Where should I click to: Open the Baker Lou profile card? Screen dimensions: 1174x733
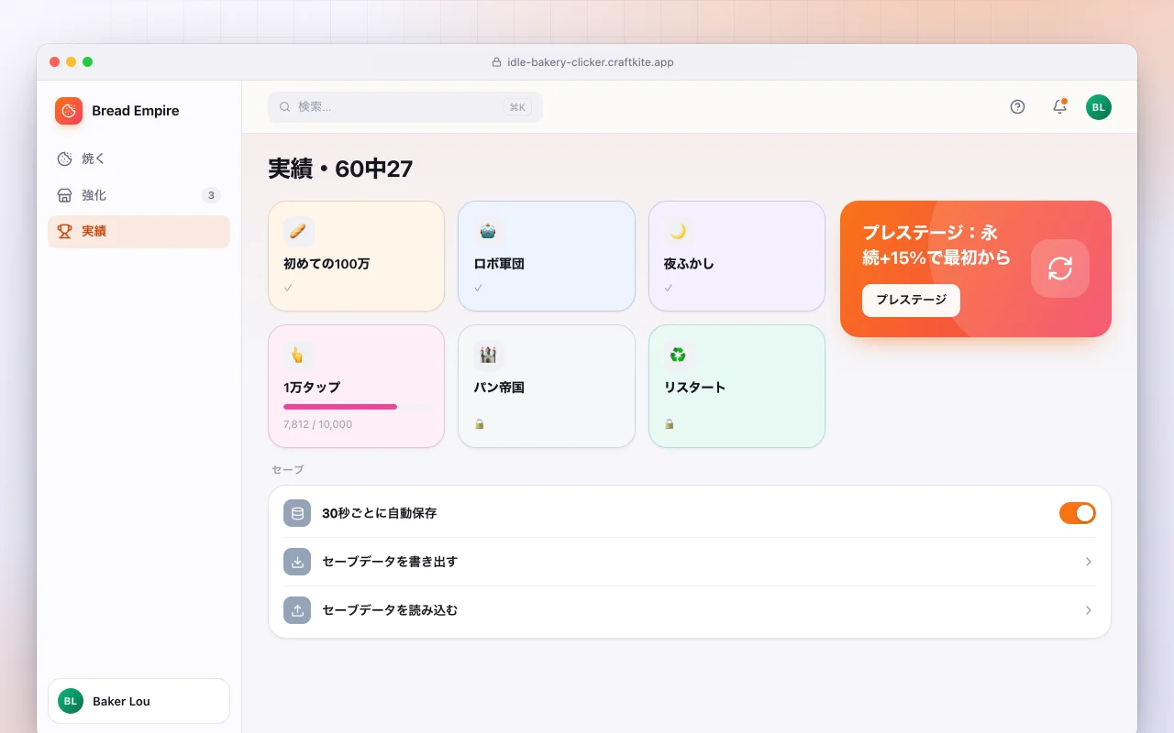138,701
